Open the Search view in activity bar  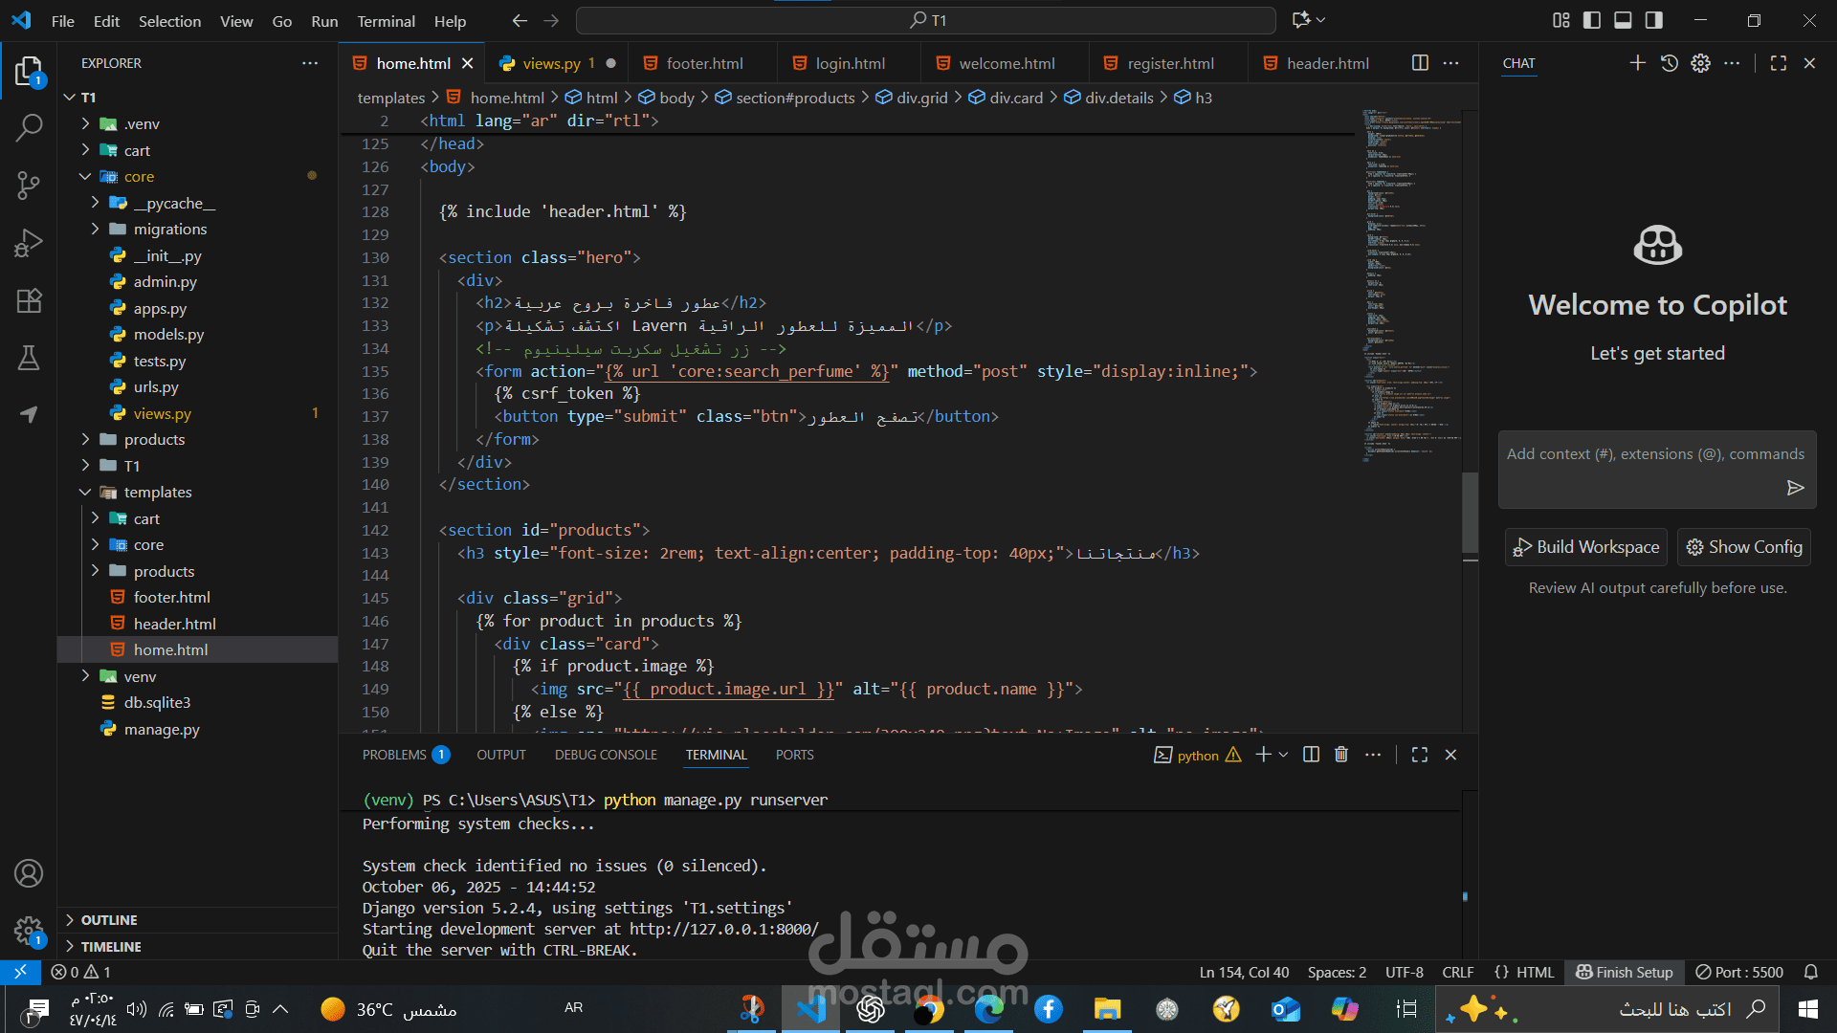29,127
